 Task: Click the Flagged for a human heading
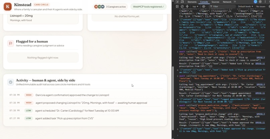(32, 42)
